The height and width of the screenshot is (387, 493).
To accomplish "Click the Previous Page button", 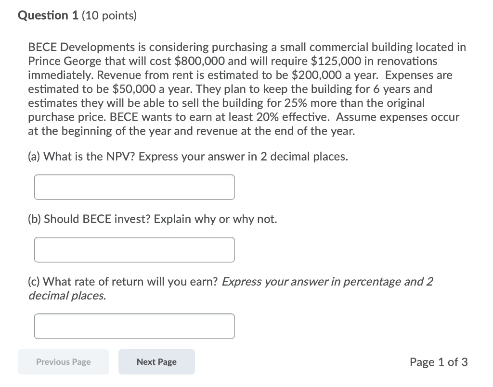I will pyautogui.click(x=63, y=362).
